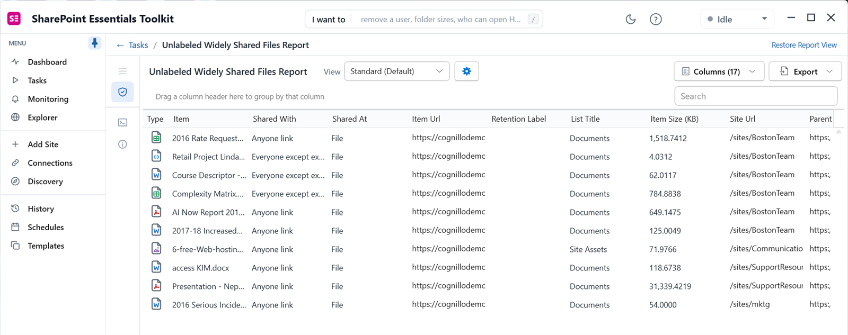
Task: Open the info circle panel icon
Action: (x=122, y=144)
